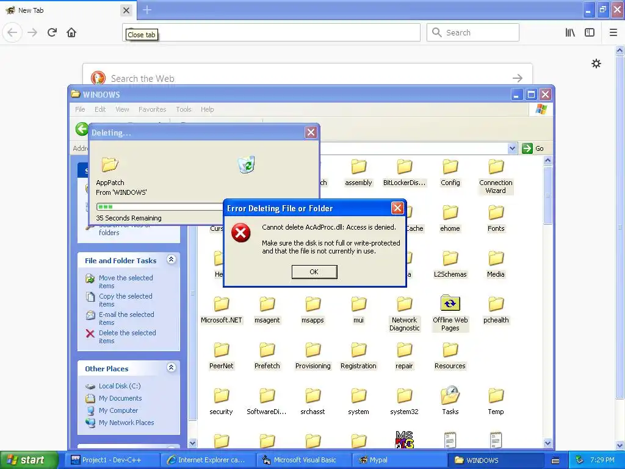The width and height of the screenshot is (625, 469).
Task: Open the ehome folder
Action: (450, 219)
